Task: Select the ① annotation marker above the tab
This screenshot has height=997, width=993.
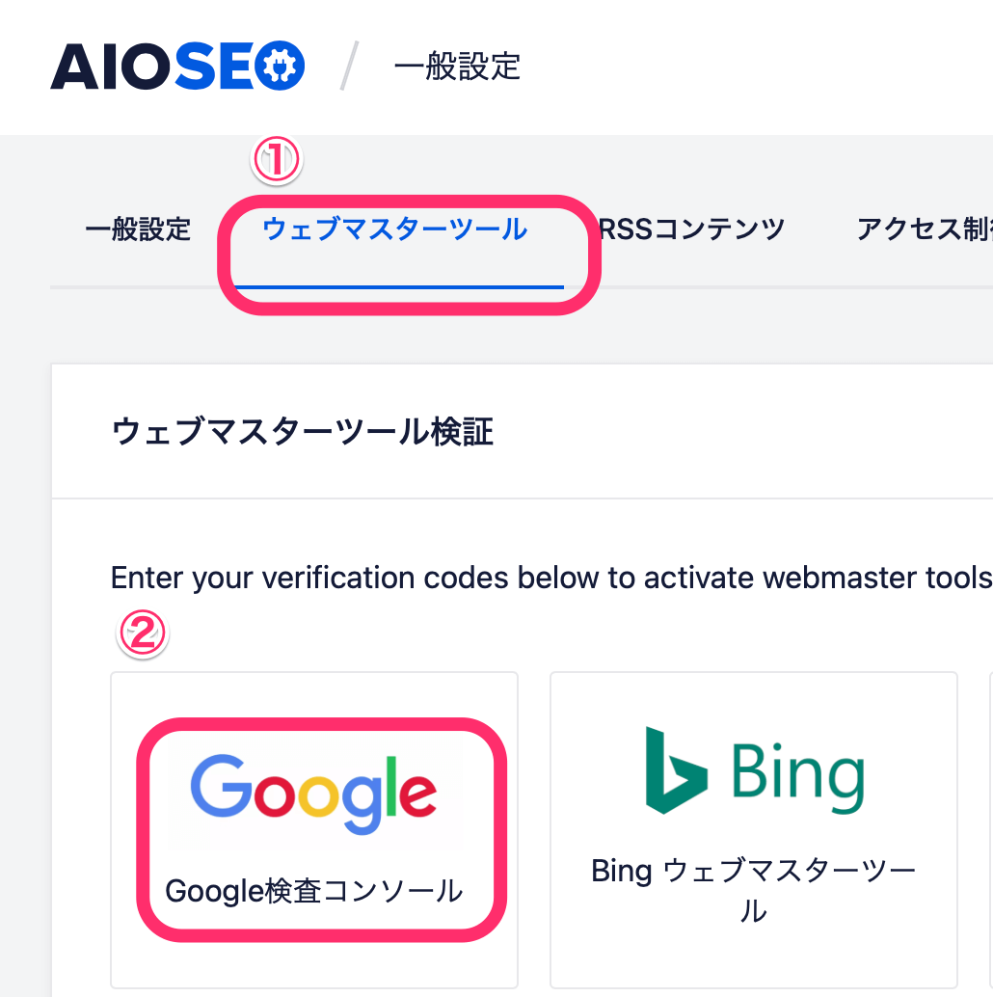Action: click(x=275, y=157)
